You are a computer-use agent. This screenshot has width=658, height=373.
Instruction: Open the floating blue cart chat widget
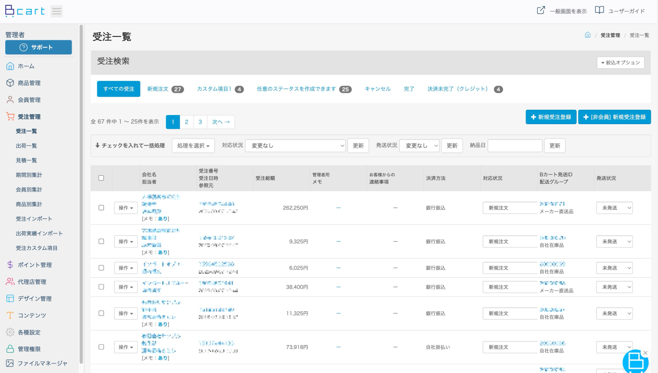coord(635,362)
